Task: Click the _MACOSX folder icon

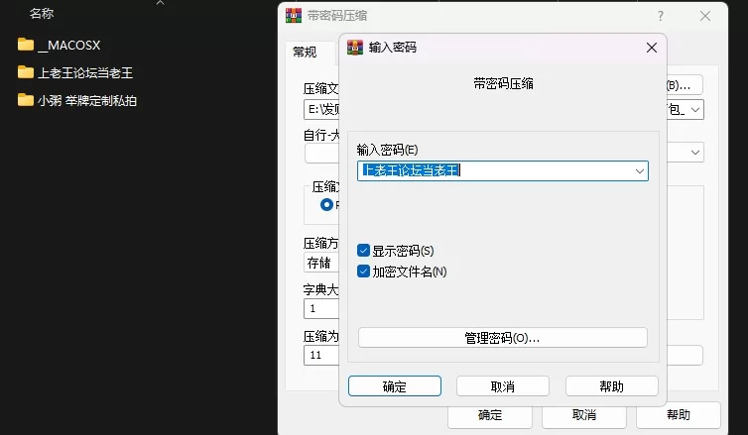Action: point(26,45)
